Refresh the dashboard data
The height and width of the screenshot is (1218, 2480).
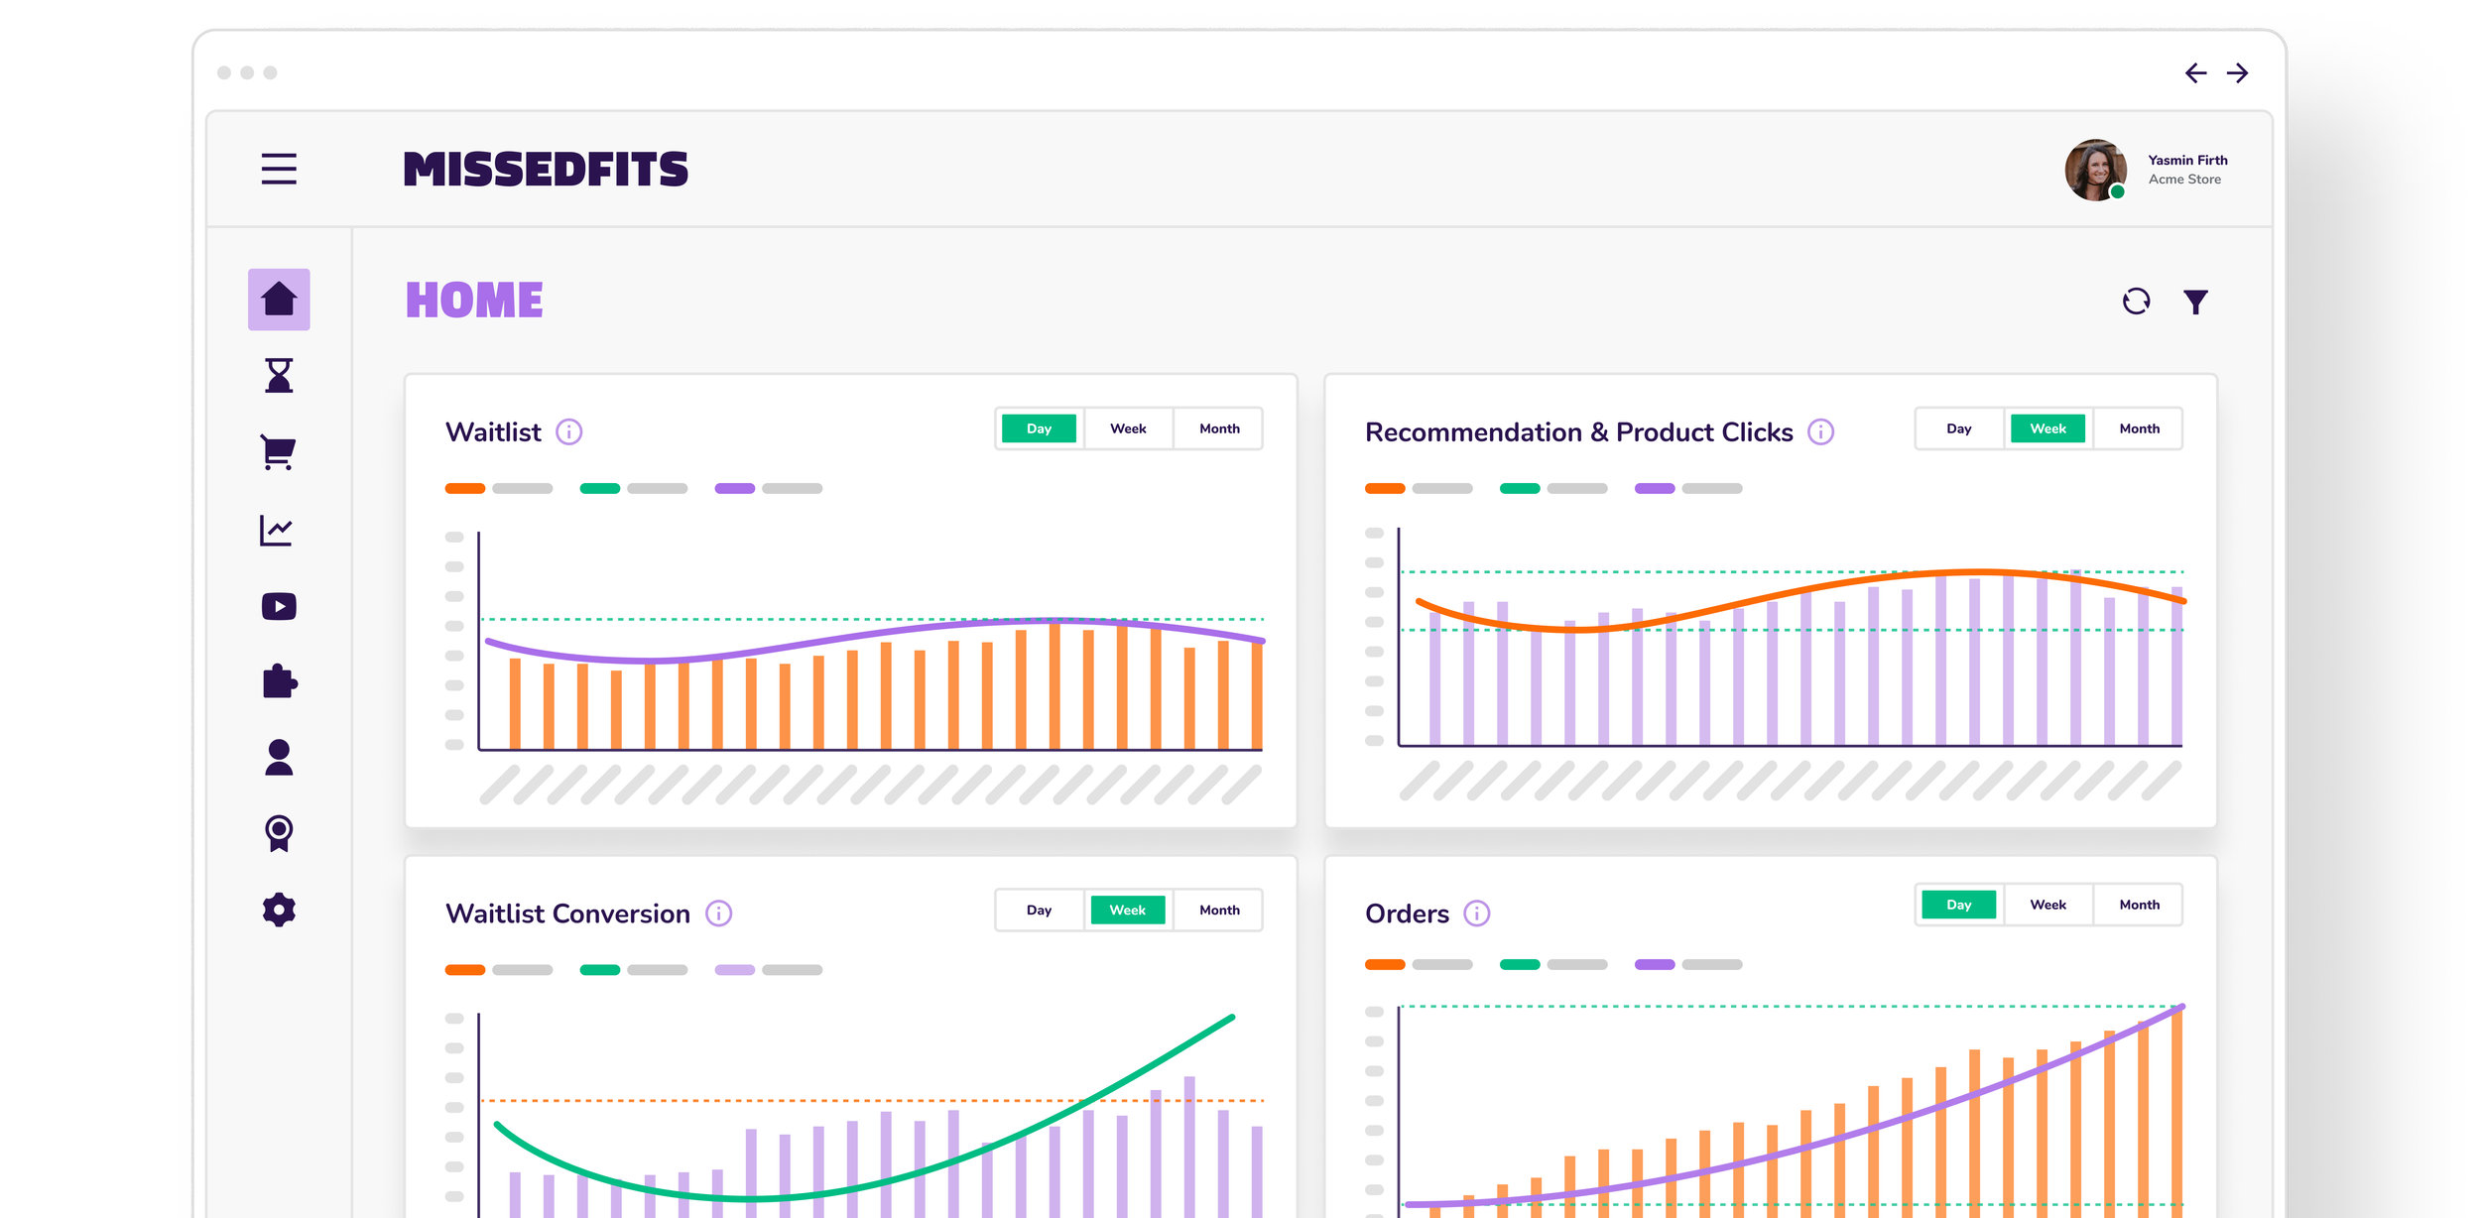click(2136, 302)
